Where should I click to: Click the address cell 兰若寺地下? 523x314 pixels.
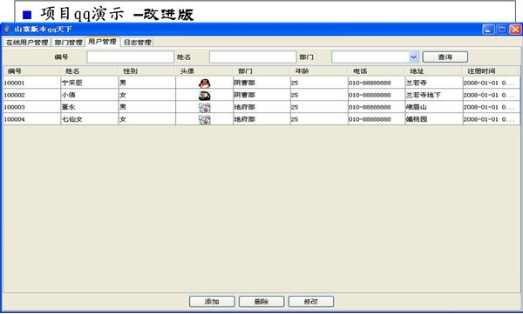433,95
